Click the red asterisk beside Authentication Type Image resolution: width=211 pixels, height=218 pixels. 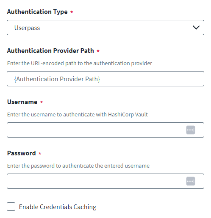click(x=72, y=12)
